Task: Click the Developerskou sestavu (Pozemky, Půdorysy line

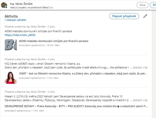Action: 67,100
